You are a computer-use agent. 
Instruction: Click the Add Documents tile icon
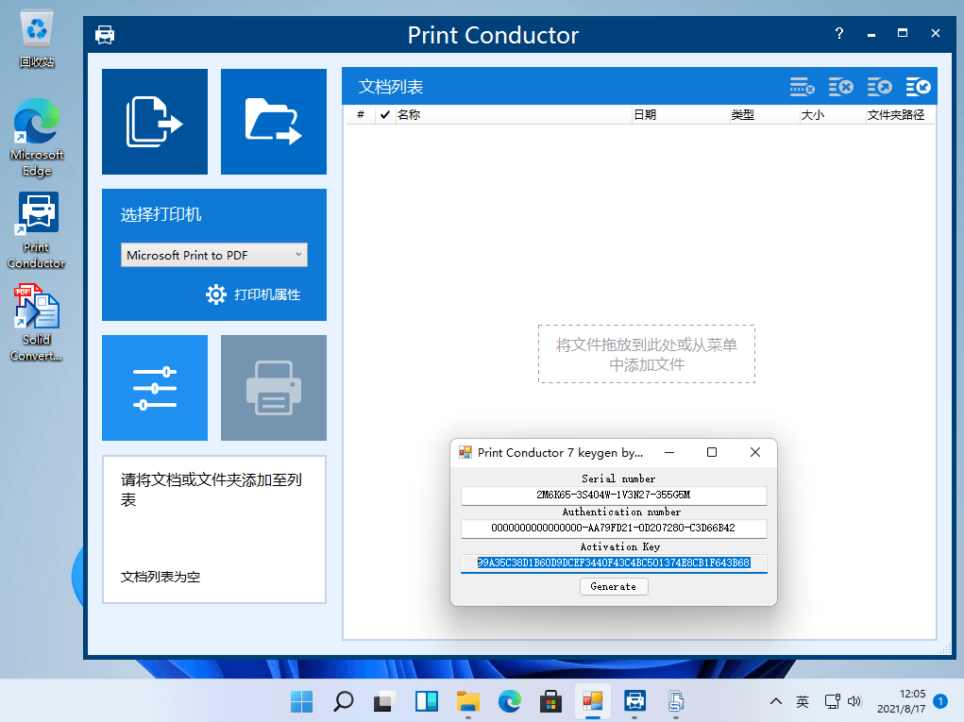click(154, 122)
